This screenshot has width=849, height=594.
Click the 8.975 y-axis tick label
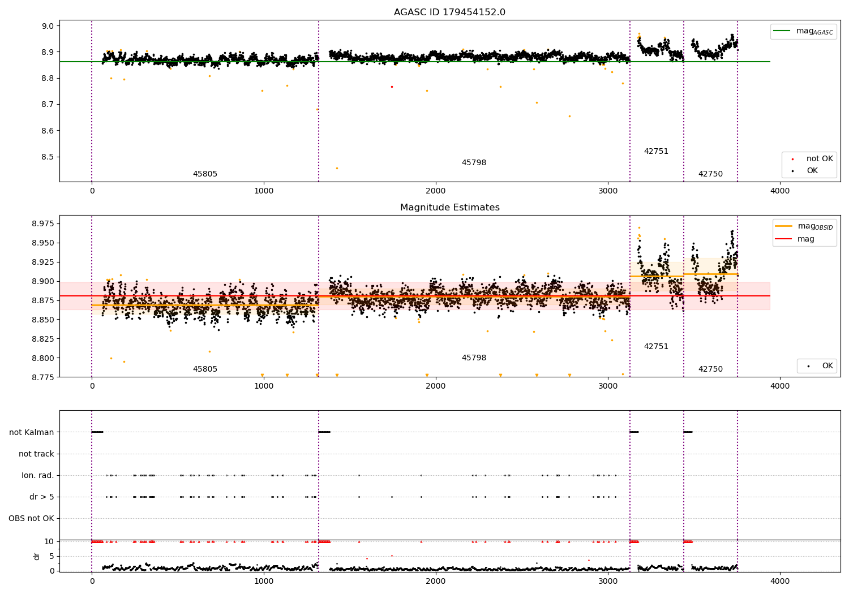coord(43,224)
